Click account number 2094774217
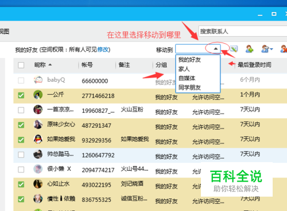Viewport: 287px width, 211px height. point(98,170)
